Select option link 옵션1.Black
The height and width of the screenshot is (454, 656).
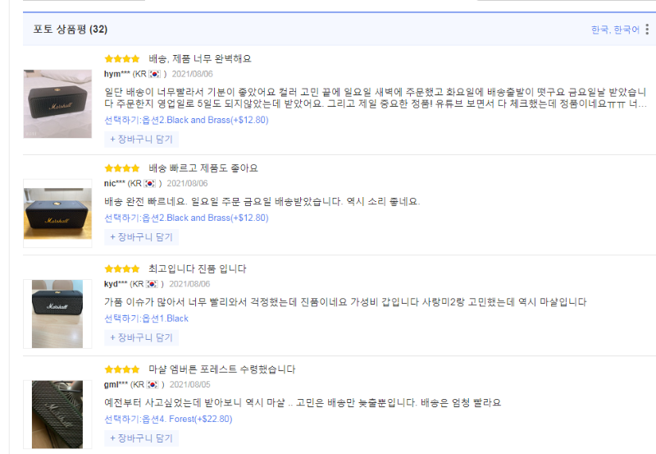(166, 319)
